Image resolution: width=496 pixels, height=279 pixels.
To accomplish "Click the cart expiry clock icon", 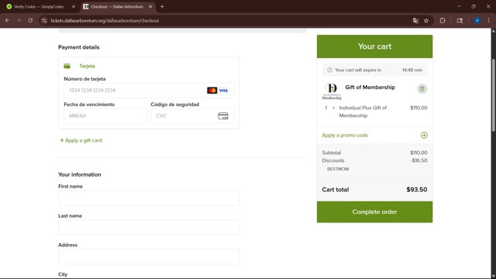I will coord(329,70).
